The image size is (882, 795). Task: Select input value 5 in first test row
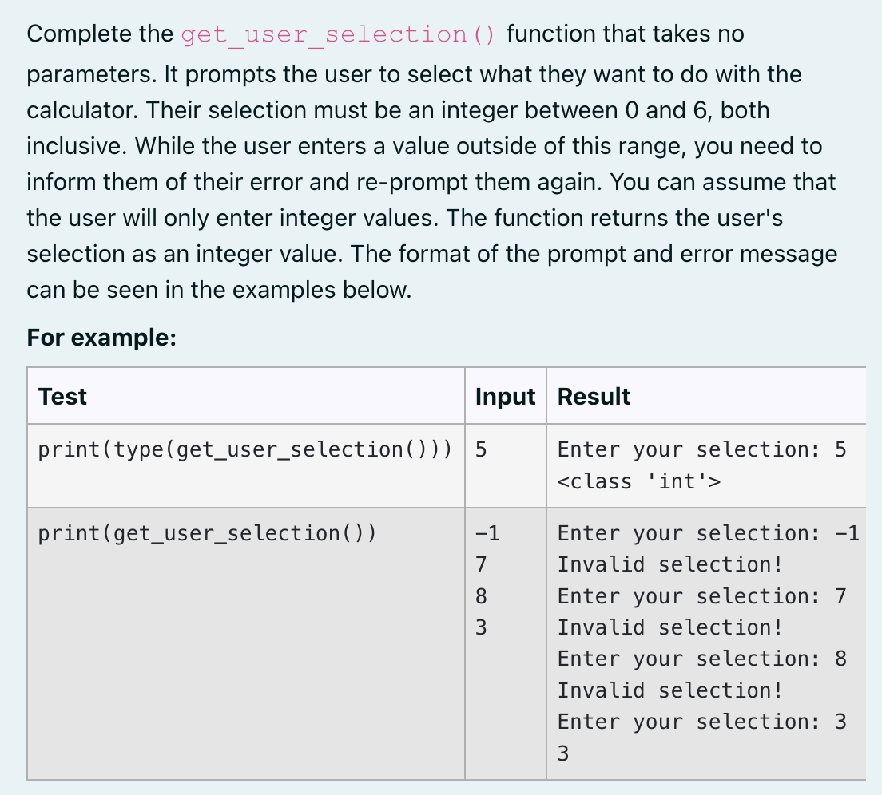tap(479, 449)
